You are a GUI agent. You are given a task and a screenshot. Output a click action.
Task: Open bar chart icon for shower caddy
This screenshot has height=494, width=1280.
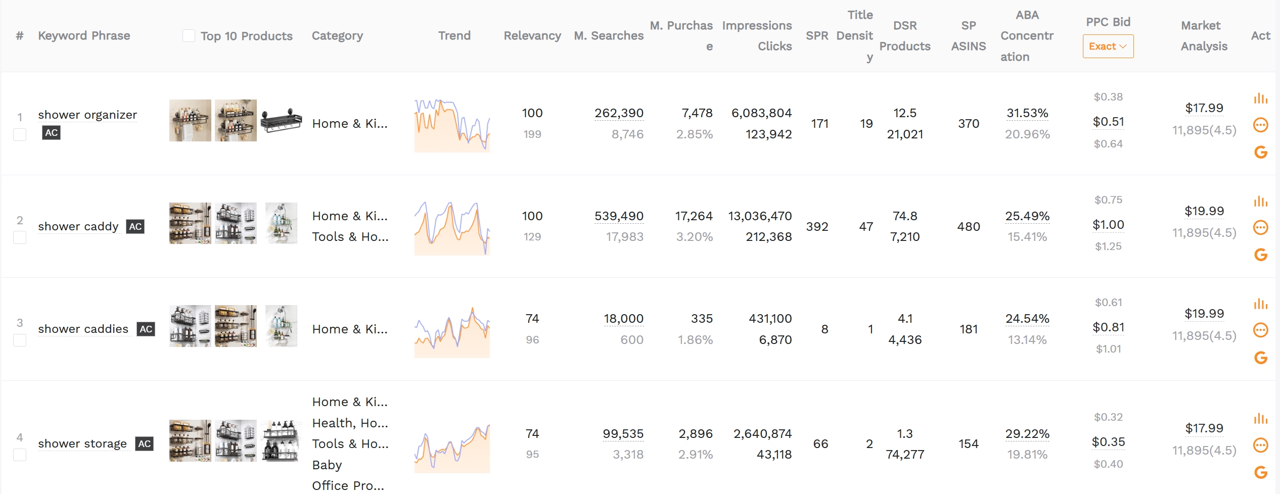[x=1260, y=201]
